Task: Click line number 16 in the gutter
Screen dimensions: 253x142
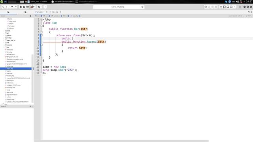Action: click(x=38, y=67)
